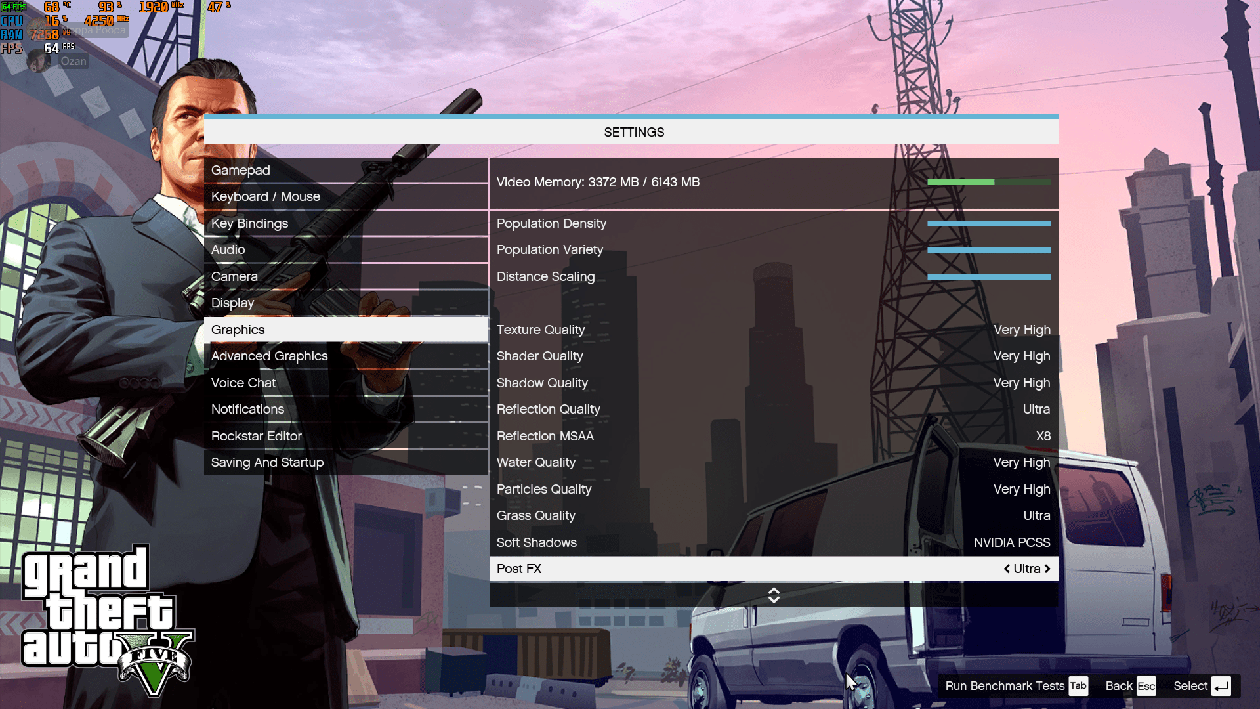Image resolution: width=1260 pixels, height=709 pixels.
Task: Click the left arrow beside Post FX value
Action: [1007, 569]
